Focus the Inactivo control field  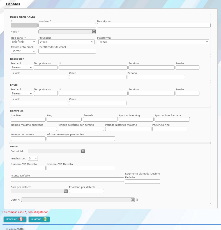coord(28,119)
